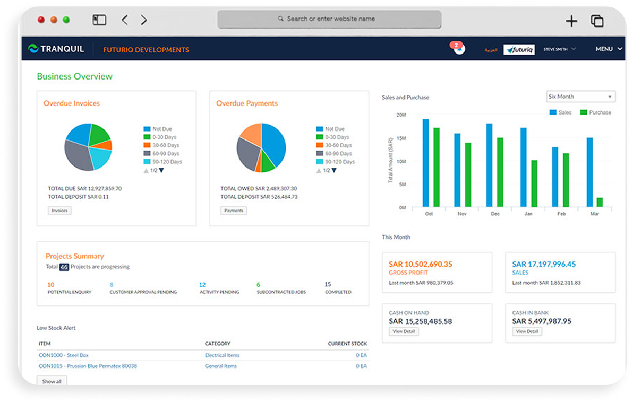The image size is (633, 403).
Task: Show tab overview icon in browser
Action: click(x=597, y=21)
